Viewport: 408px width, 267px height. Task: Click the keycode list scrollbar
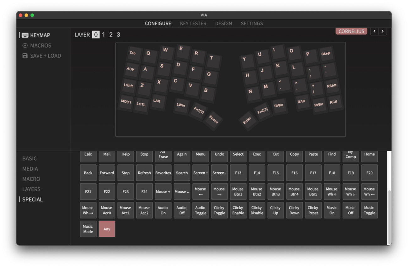pos(389,217)
